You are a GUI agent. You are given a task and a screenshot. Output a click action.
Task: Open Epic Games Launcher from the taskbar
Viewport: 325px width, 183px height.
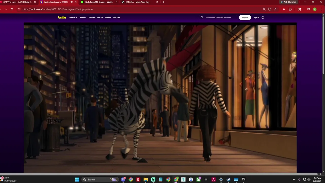pyautogui.click(x=243, y=179)
